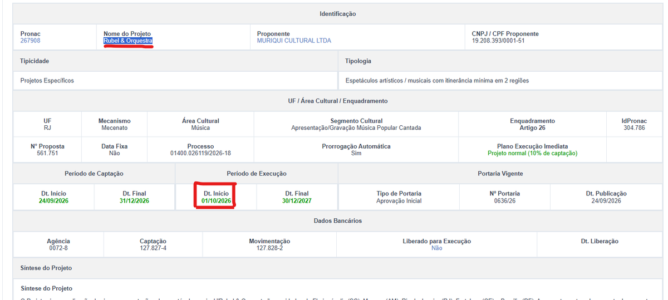Image resolution: width=668 pixels, height=300 pixels.
Task: Click the Plano Execução Imediata label
Action: point(533,146)
